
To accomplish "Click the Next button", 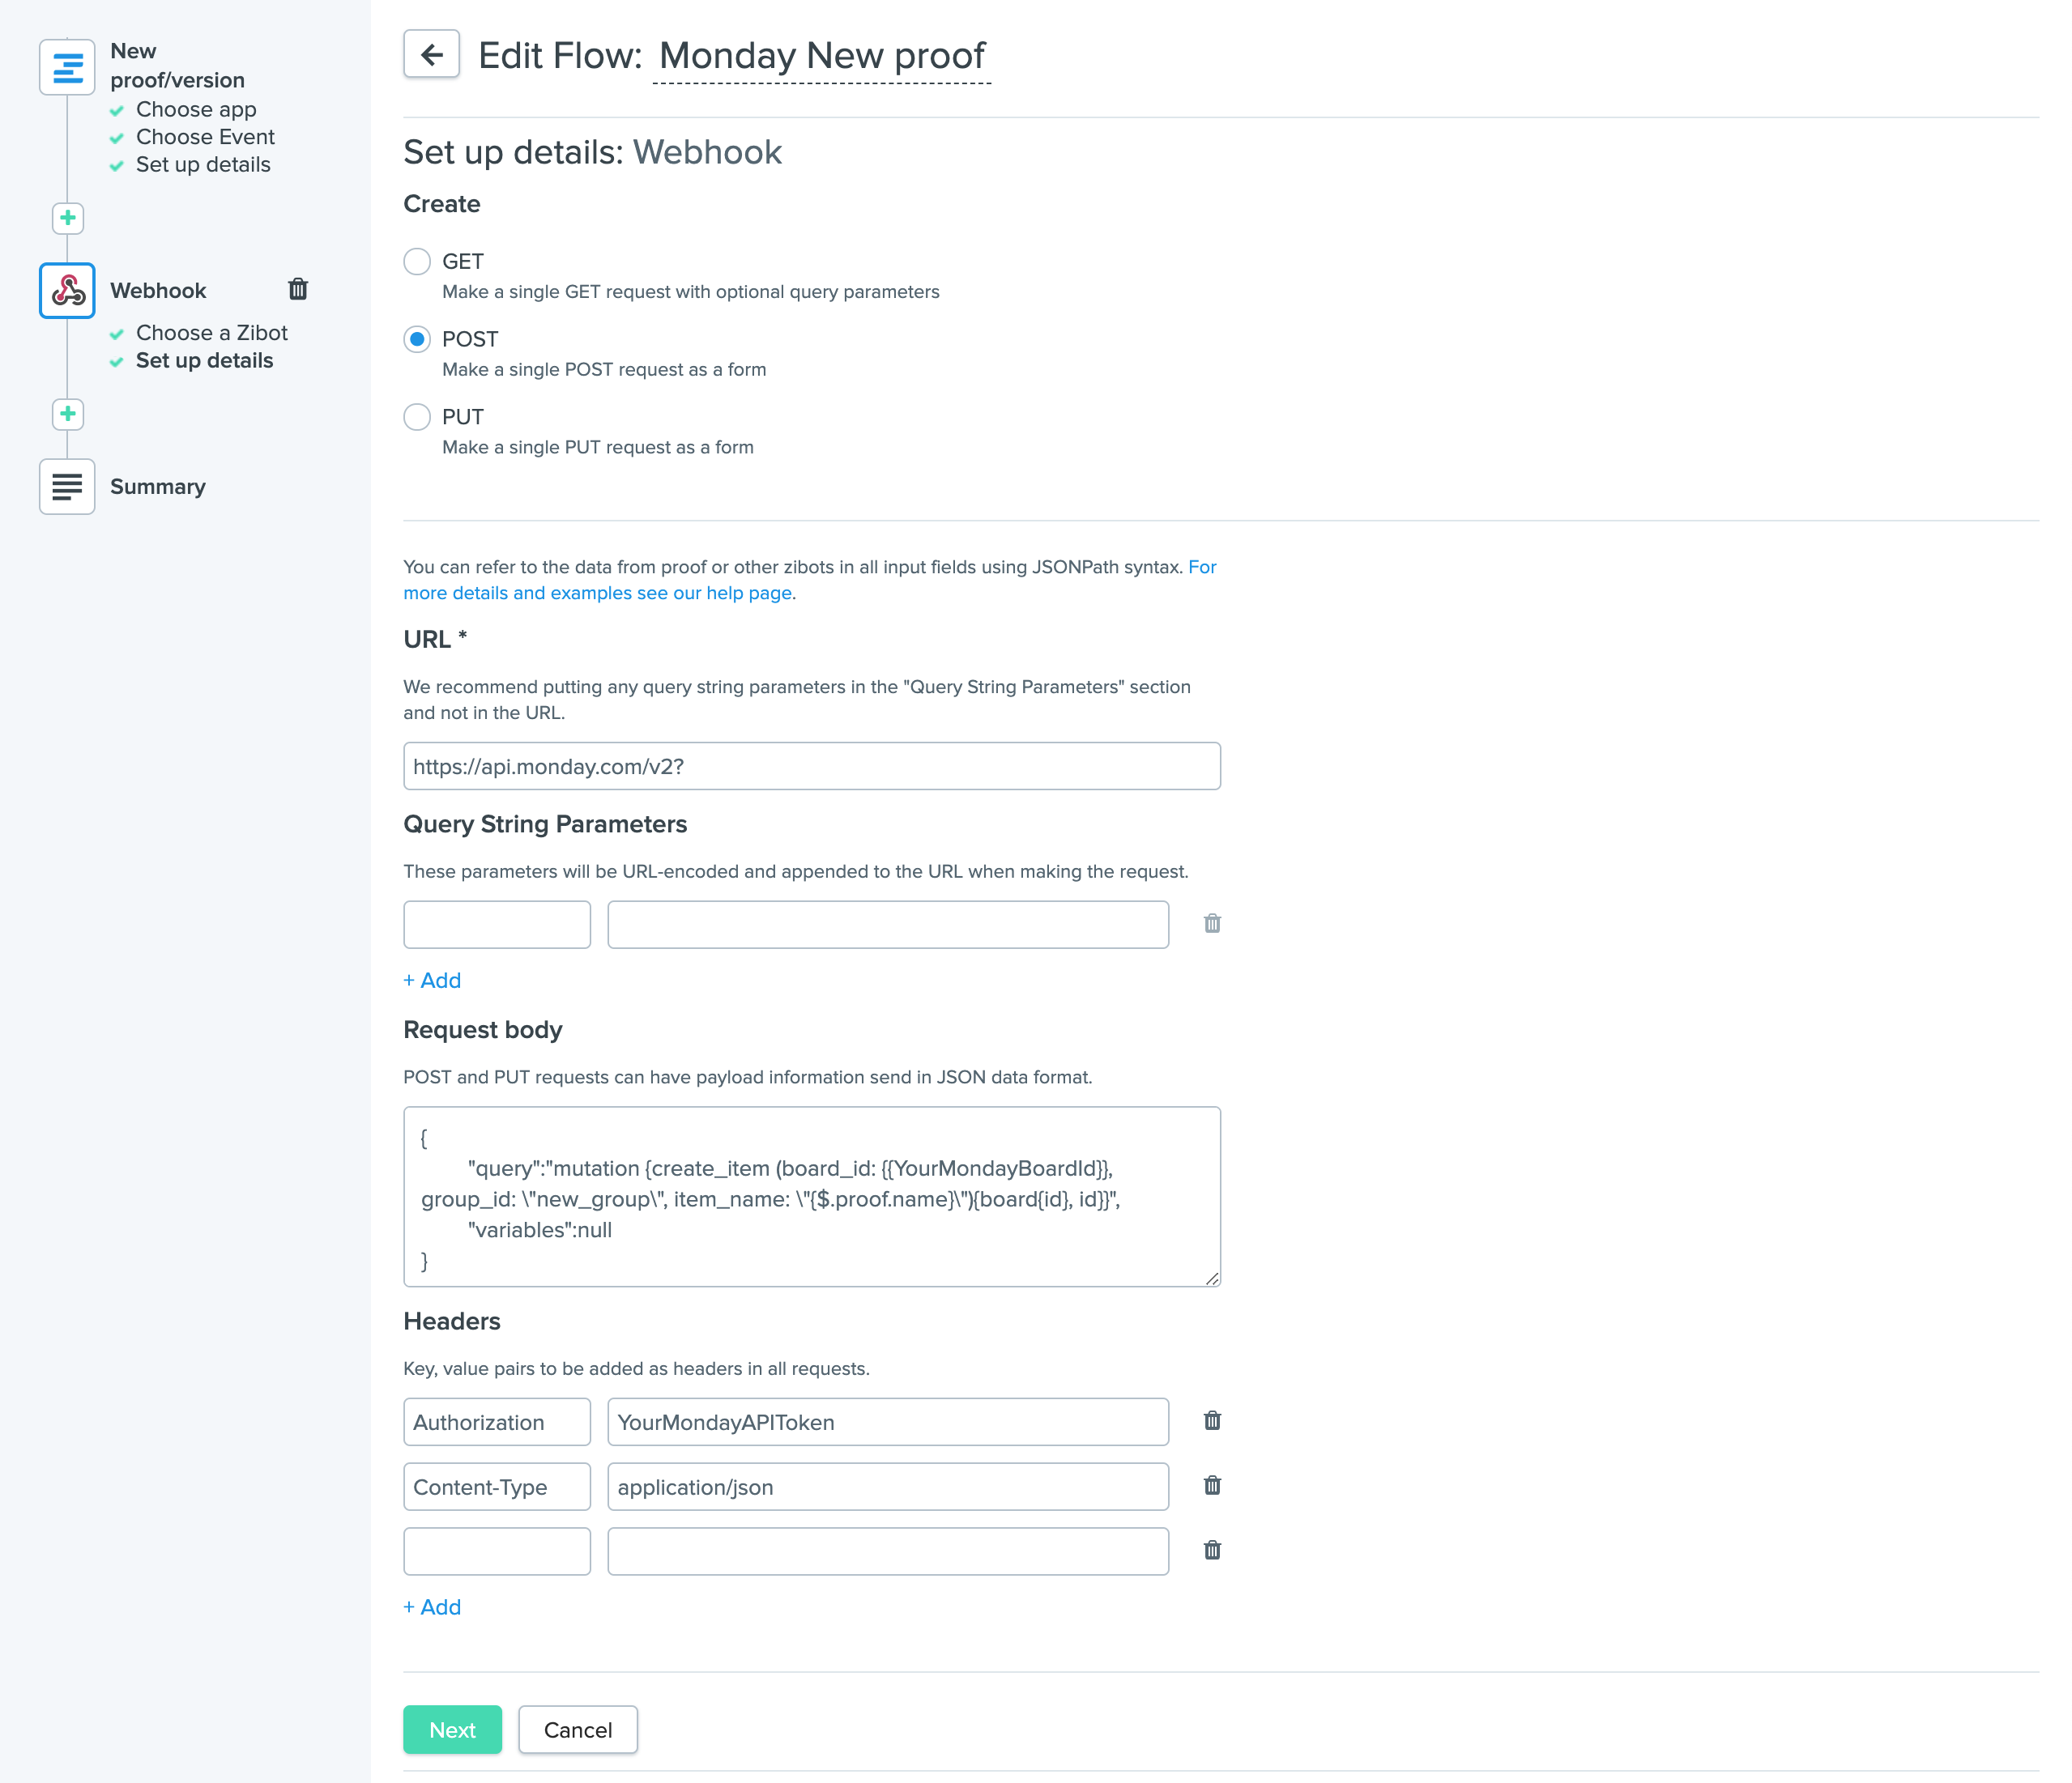I will point(452,1730).
